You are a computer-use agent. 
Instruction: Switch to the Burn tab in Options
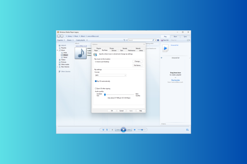[x=122, y=51]
